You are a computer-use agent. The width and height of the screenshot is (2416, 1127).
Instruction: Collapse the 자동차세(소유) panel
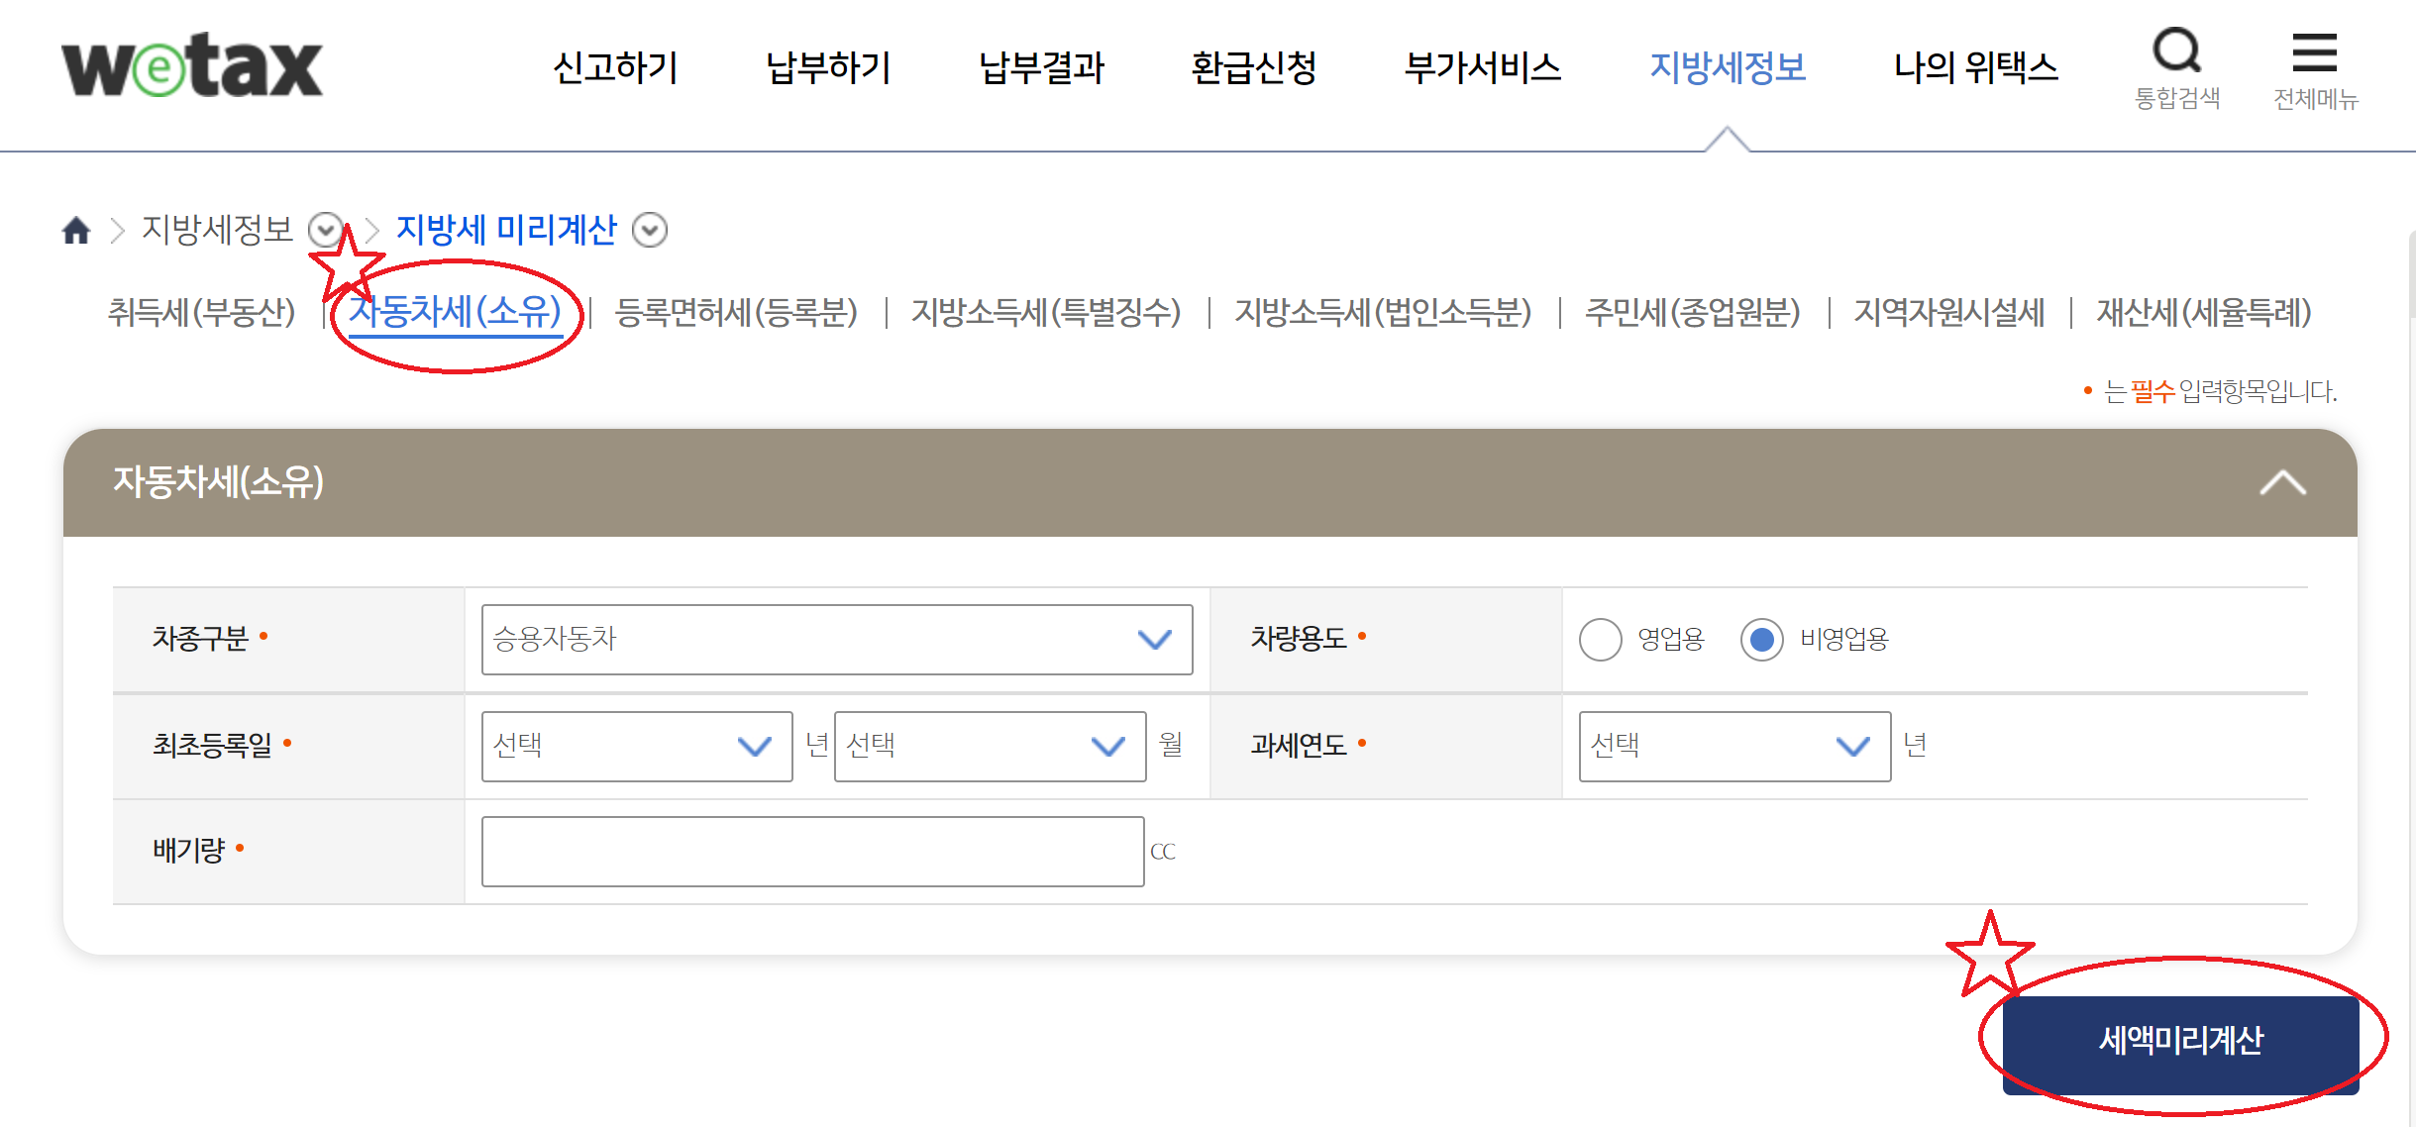[2282, 482]
